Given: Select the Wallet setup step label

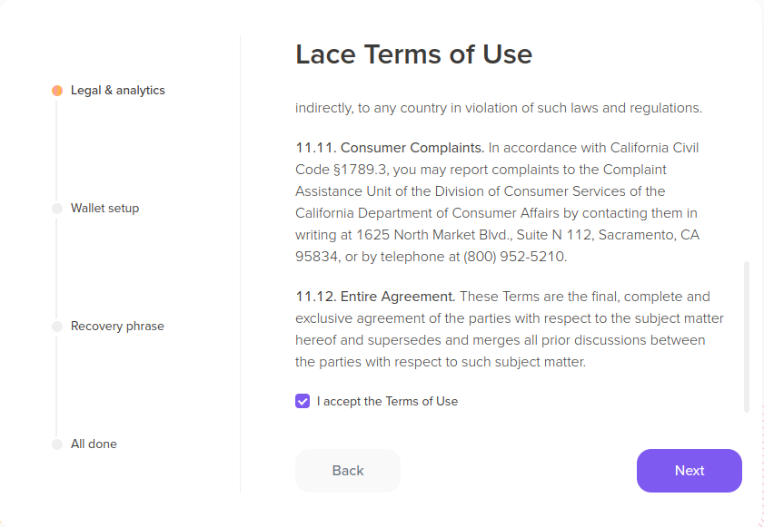Looking at the screenshot, I should 104,209.
